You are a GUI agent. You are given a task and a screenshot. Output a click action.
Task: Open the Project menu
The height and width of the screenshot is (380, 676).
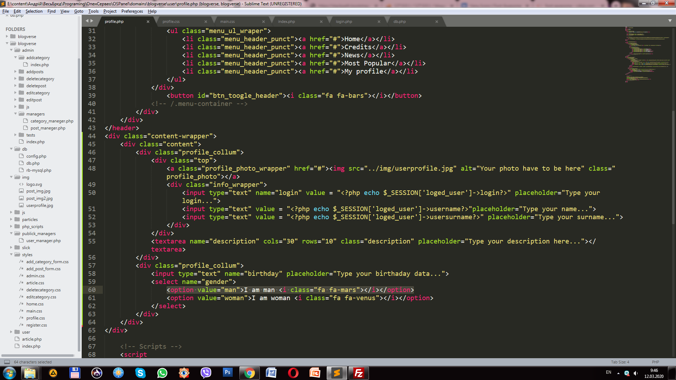click(110, 11)
